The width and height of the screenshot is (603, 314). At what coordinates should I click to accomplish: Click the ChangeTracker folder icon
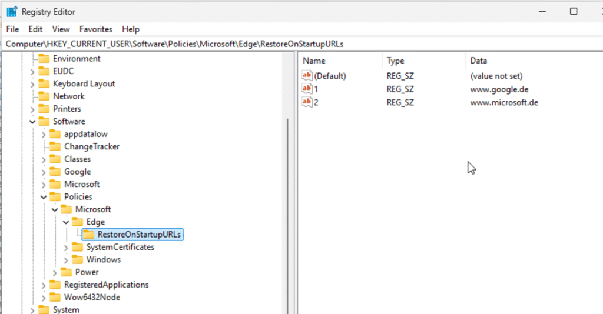tap(55, 146)
